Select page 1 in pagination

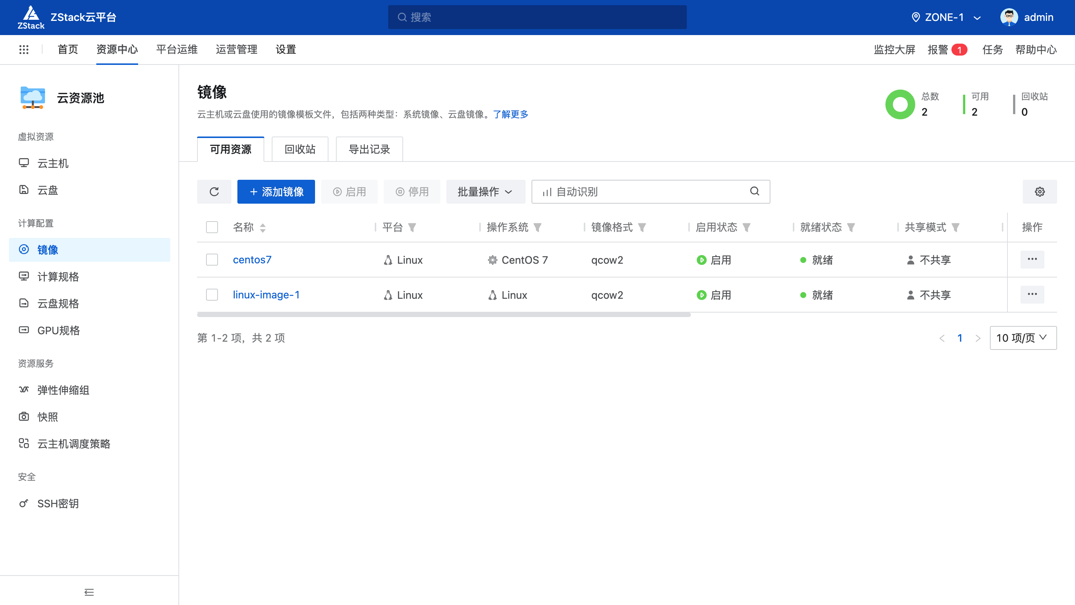click(x=960, y=338)
